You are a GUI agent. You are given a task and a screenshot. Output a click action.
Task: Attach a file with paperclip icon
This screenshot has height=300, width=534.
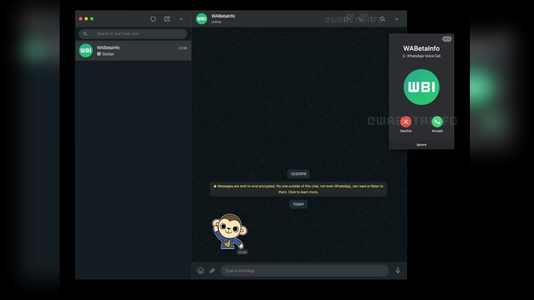click(212, 271)
